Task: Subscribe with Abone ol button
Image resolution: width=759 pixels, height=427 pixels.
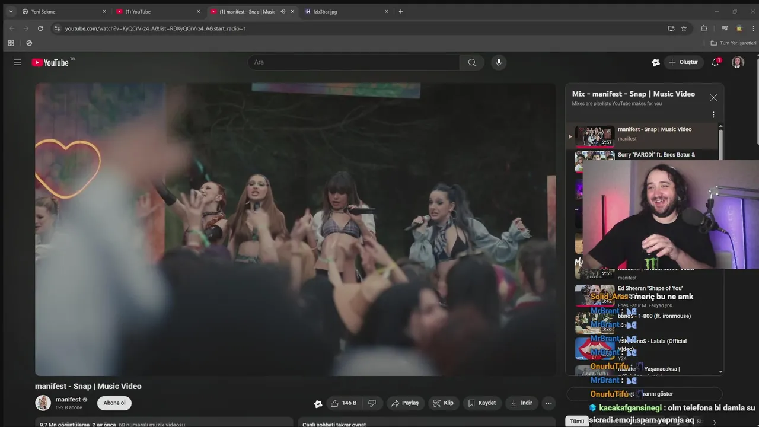Action: tap(114, 403)
